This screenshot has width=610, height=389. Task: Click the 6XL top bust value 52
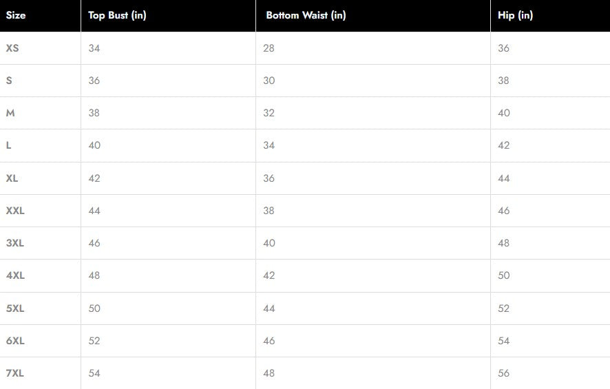click(x=94, y=341)
